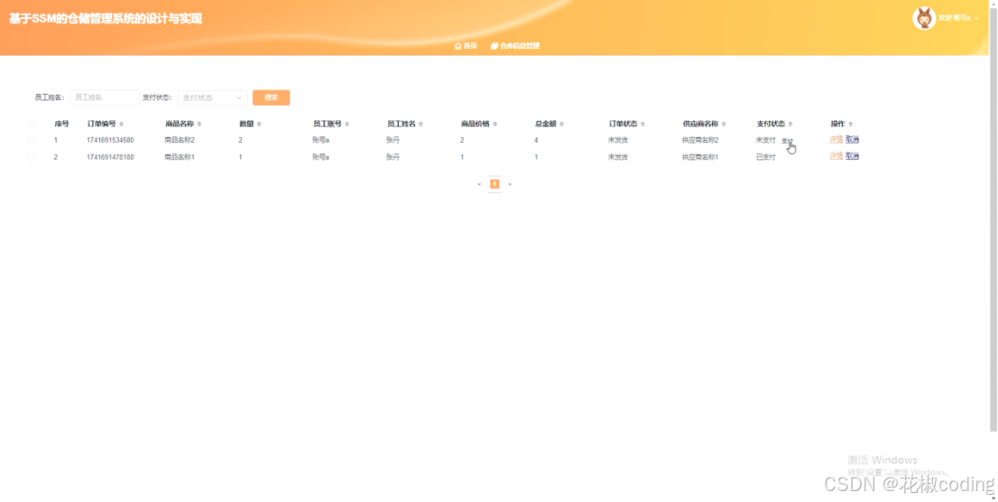This screenshot has height=502, width=998.
Task: Click the 已支付 status text
Action: click(766, 157)
